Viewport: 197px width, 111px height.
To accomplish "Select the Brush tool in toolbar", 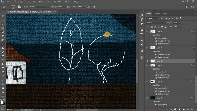I will (x=3, y=44).
